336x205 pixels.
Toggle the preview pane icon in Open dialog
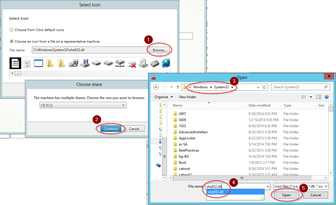319,97
